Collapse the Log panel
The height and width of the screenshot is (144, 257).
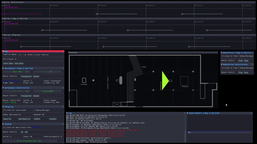click(67, 113)
